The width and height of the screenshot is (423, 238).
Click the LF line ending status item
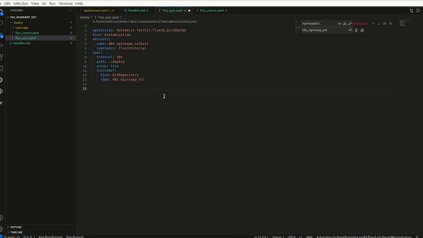(300, 237)
